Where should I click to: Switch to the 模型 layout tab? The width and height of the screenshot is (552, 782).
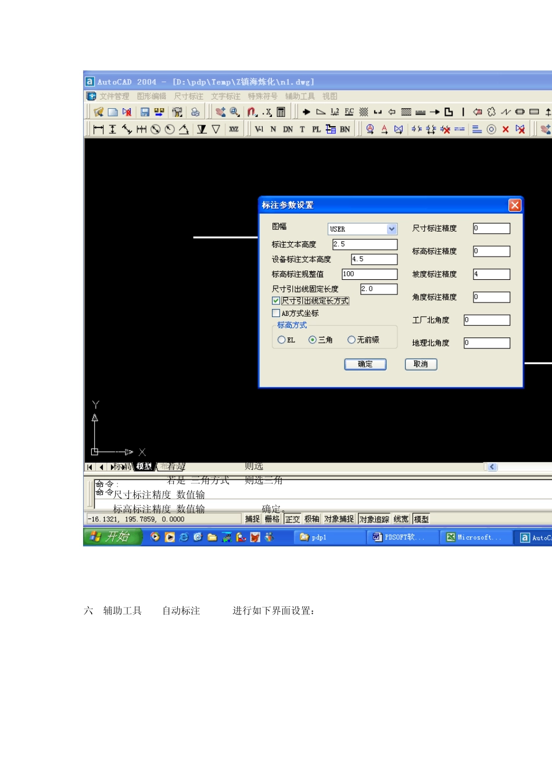144,467
